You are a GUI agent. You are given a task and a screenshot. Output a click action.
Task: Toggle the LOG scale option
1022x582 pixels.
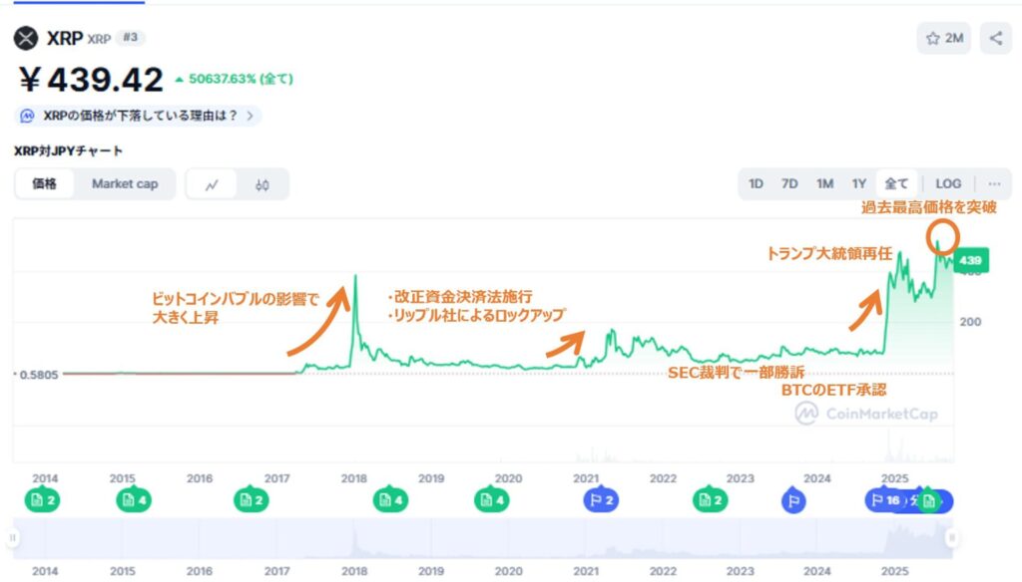click(948, 183)
